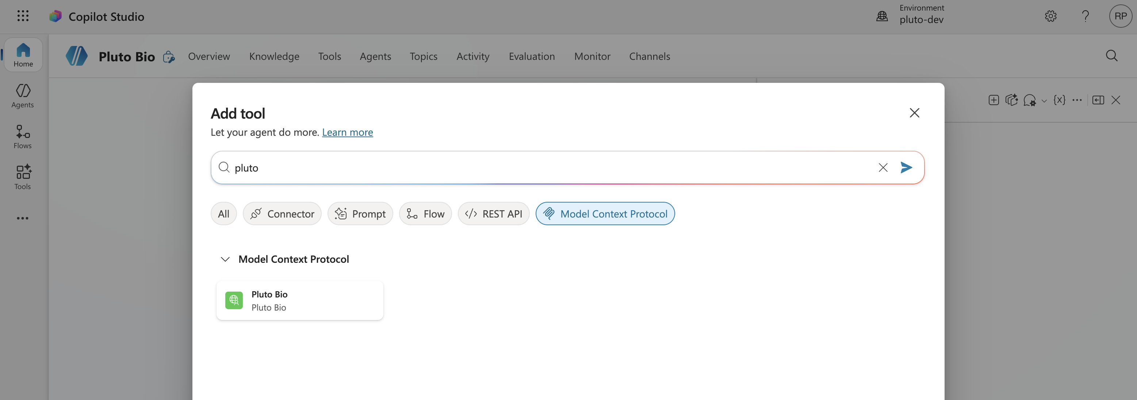
Task: Open the Channels tab
Action: click(x=649, y=57)
